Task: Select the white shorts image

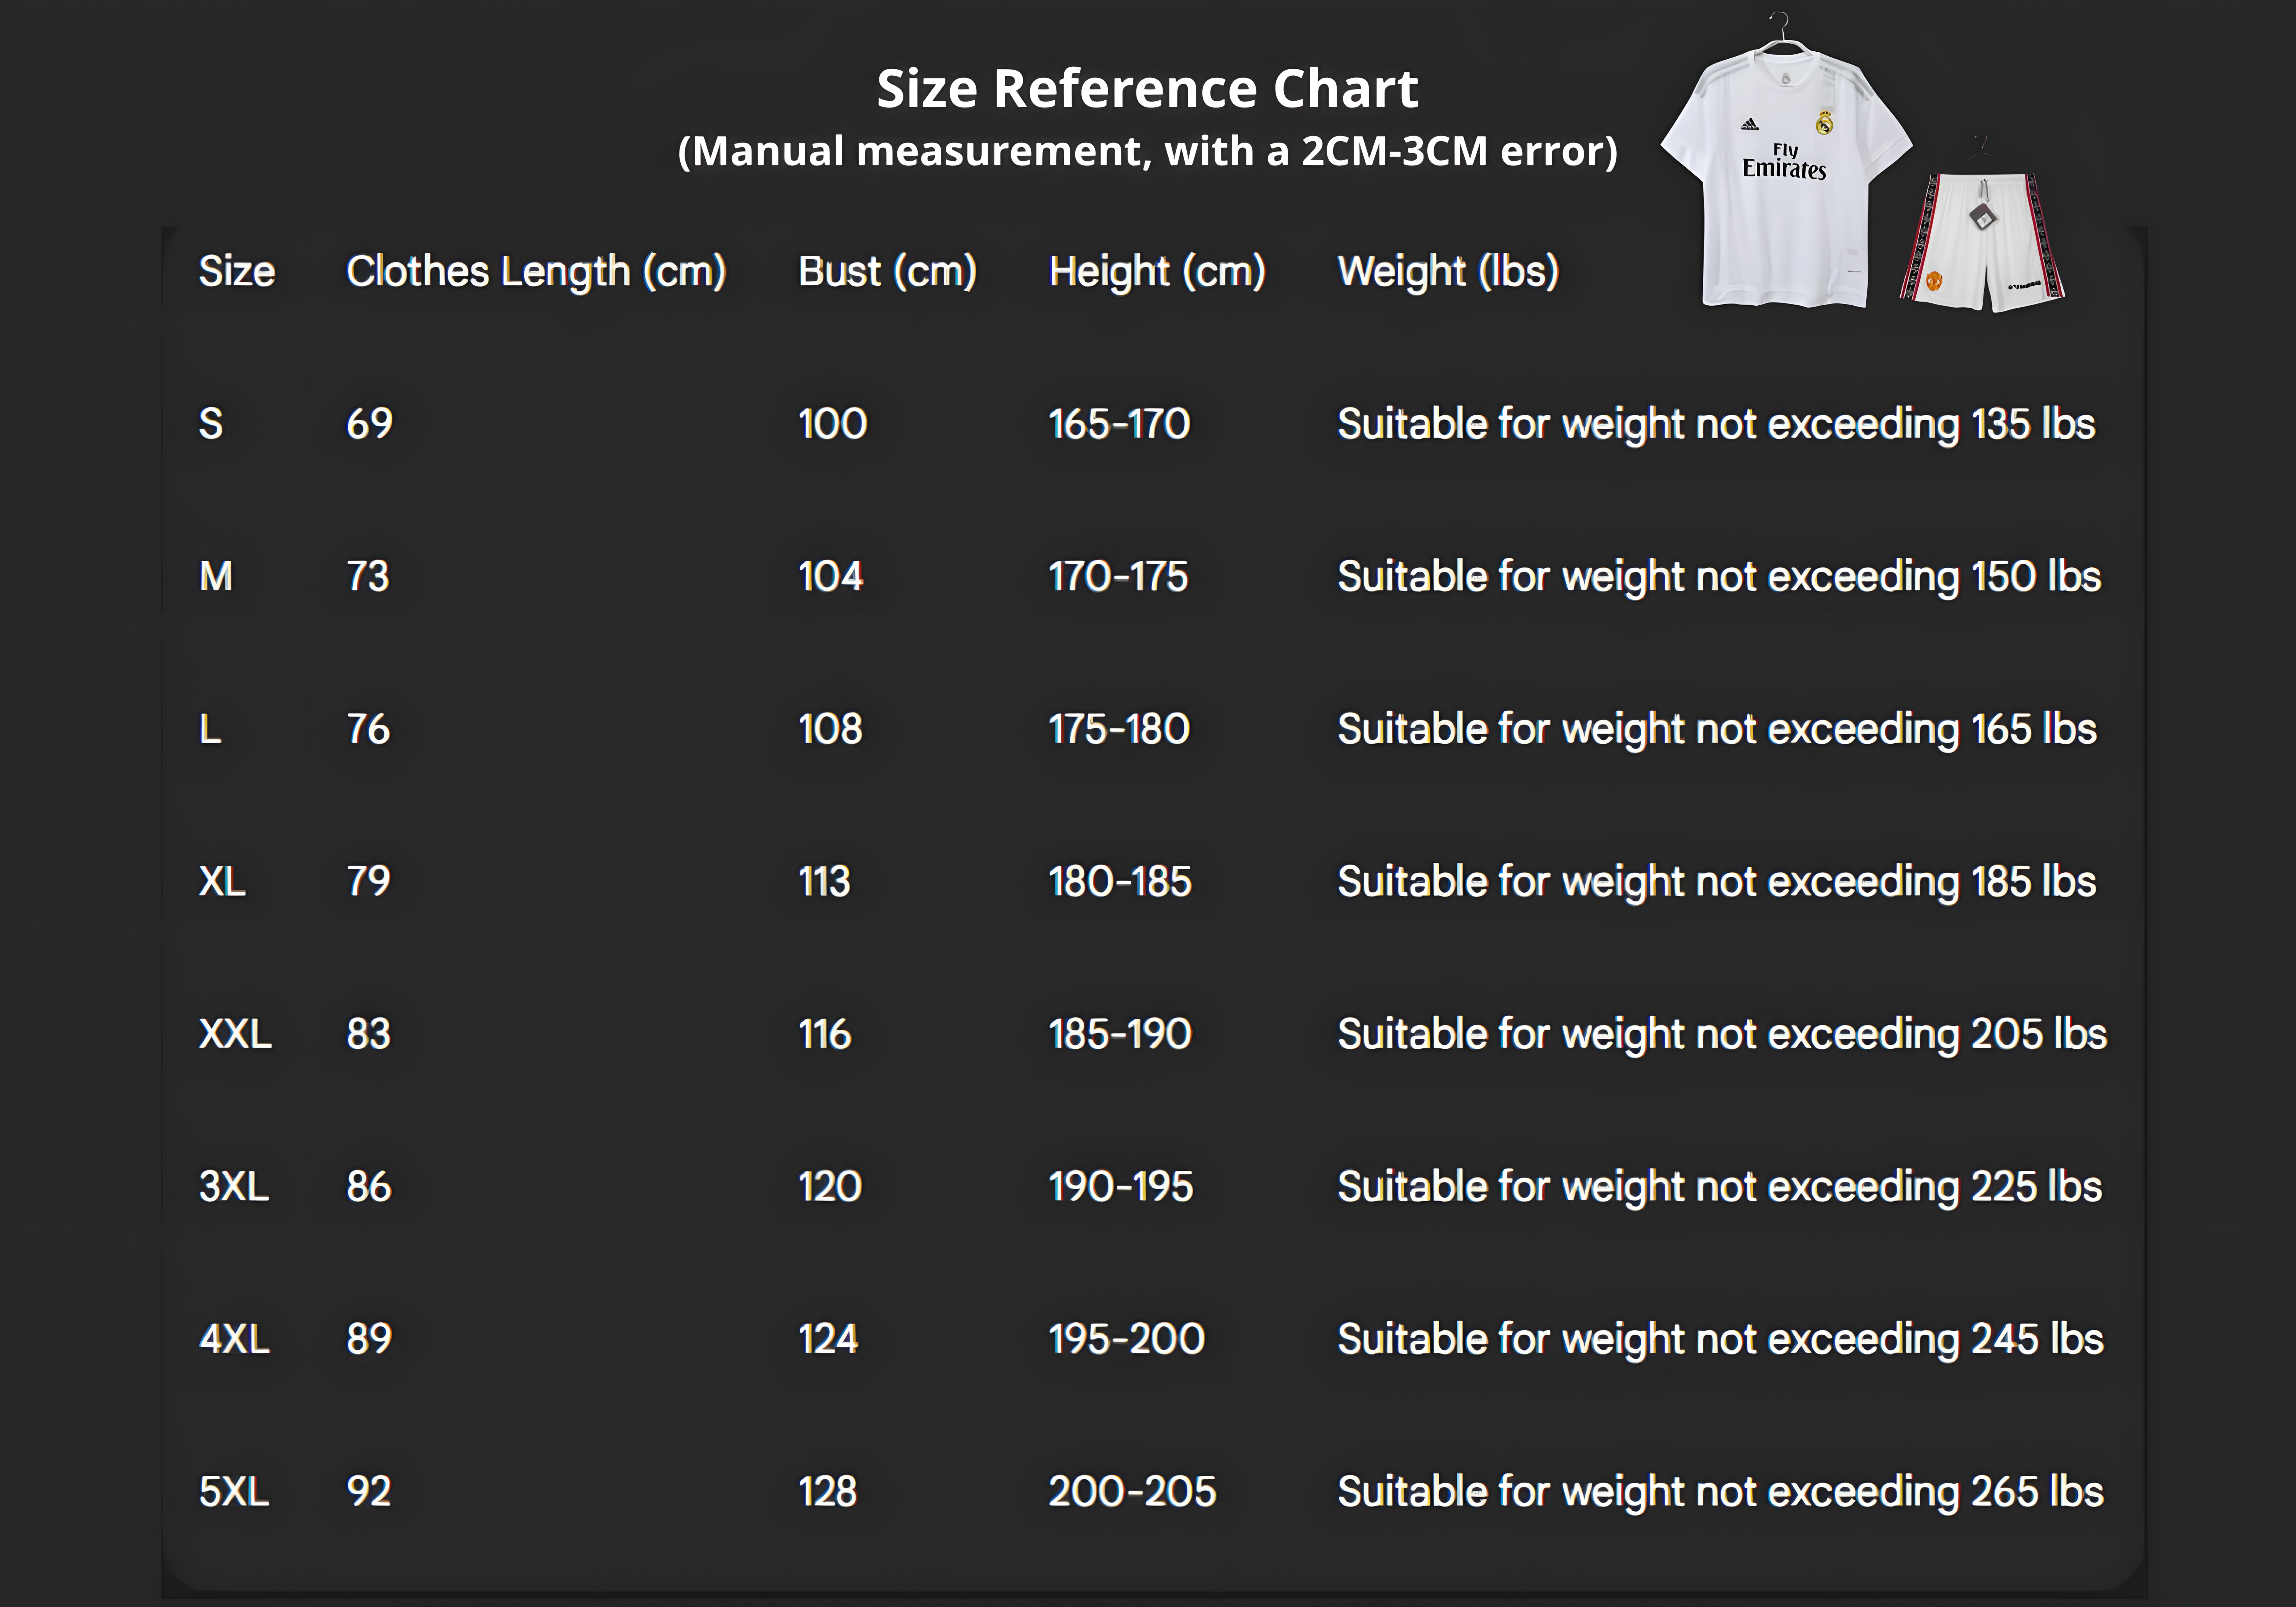Action: click(x=1982, y=245)
